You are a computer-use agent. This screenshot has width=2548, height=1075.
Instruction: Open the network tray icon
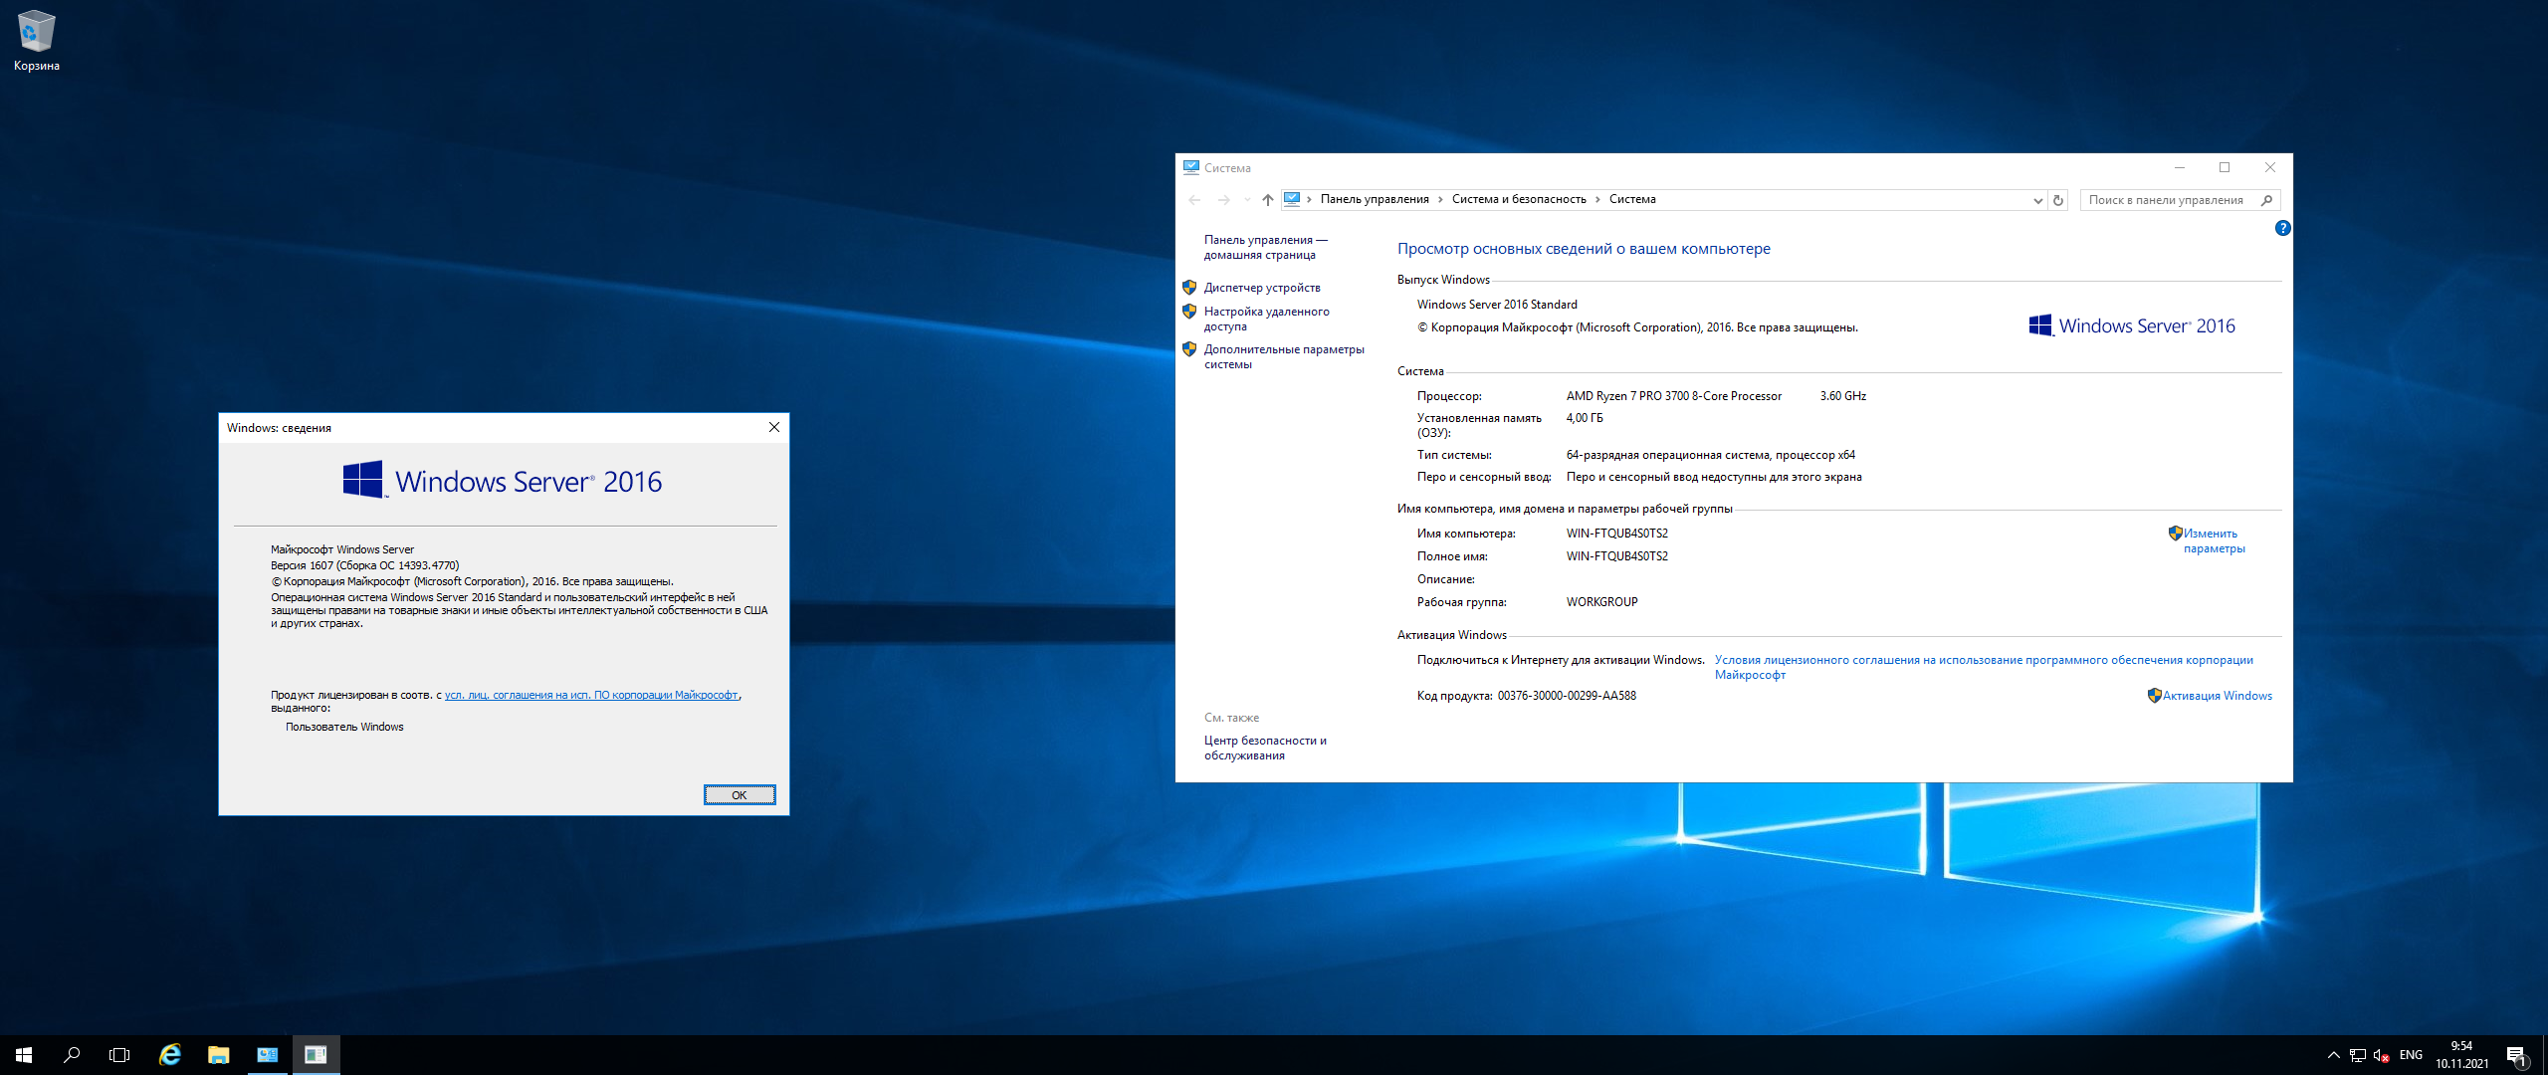point(2357,1055)
